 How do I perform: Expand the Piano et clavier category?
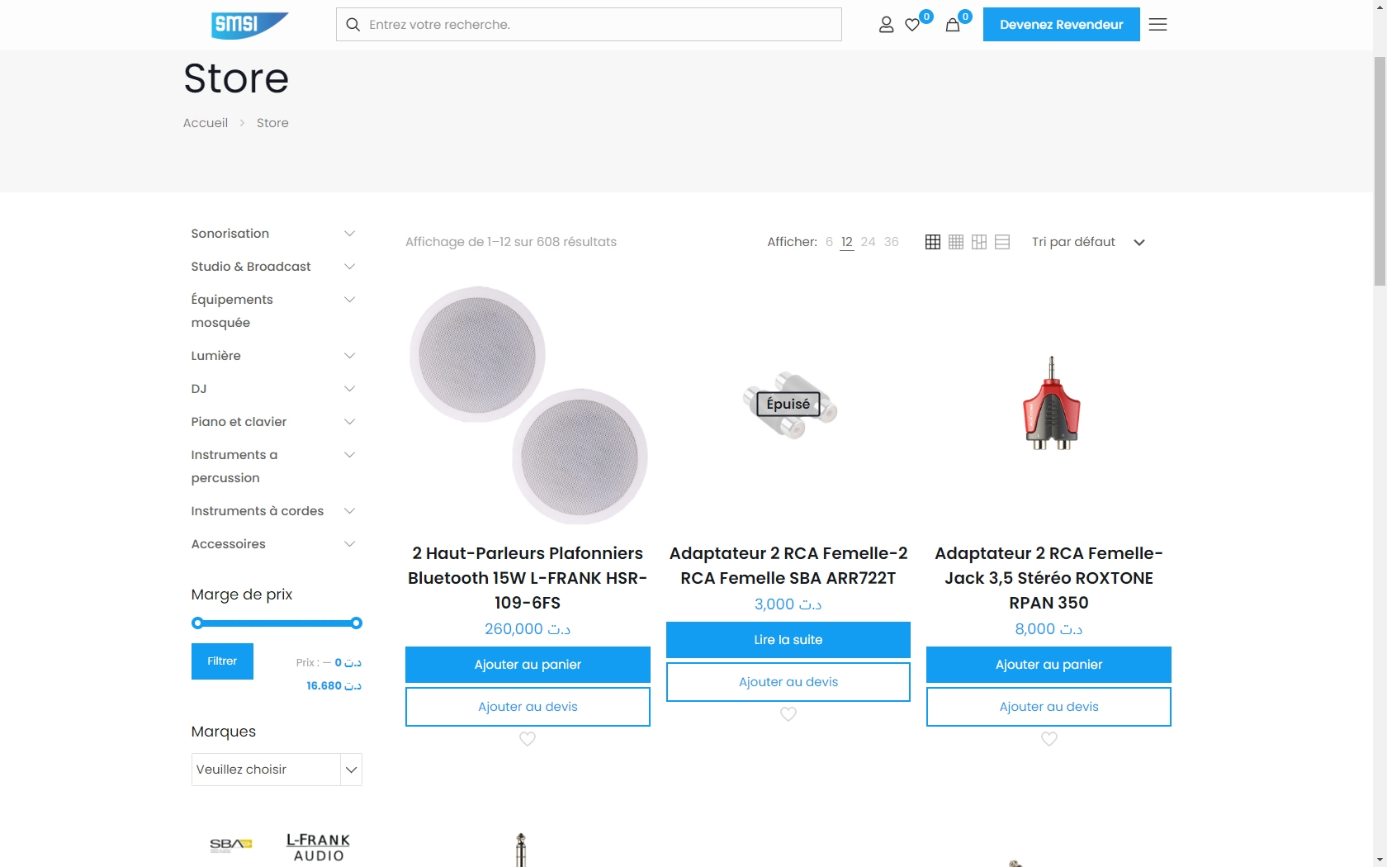349,422
